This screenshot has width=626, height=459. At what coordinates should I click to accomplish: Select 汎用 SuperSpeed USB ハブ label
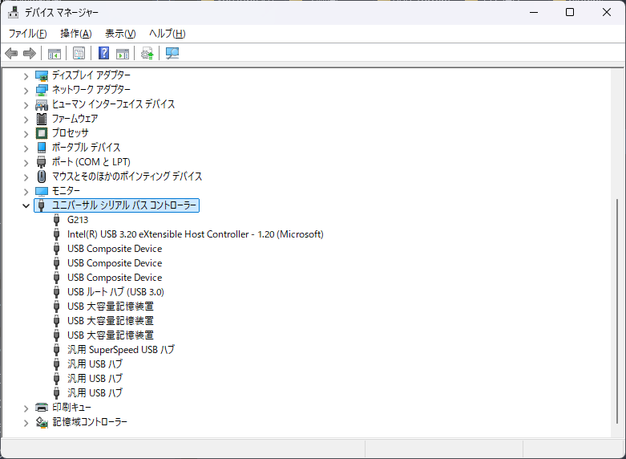[x=121, y=350]
